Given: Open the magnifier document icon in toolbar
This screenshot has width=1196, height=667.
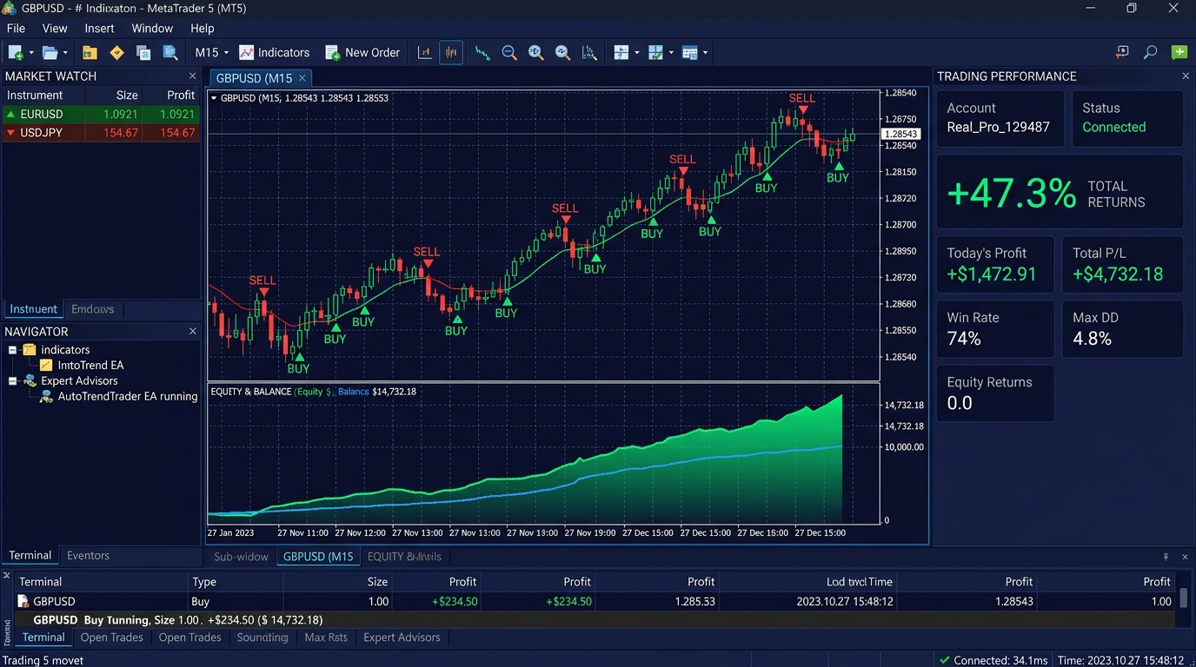Looking at the screenshot, I should pos(170,52).
